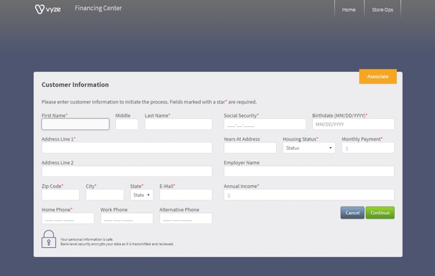Click the Alternative Phone field
Viewport: 435px width, 276px height.
pyautogui.click(x=186, y=218)
